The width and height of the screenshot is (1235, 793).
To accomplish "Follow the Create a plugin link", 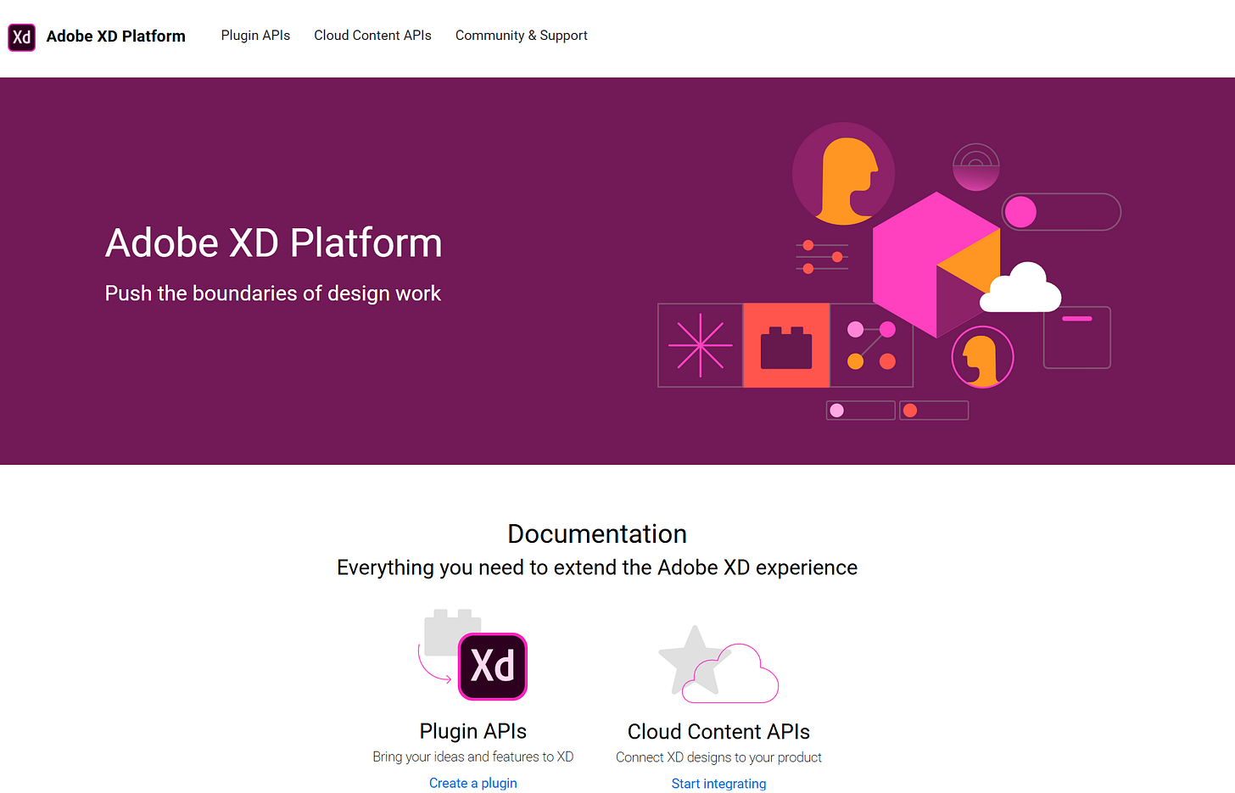I will (472, 783).
